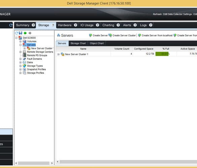197x168 pixels.
Task: Click the Volumes node icon
Action: (x=25, y=41)
